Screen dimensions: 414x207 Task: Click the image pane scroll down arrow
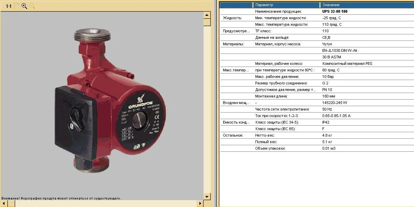pos(207,197)
